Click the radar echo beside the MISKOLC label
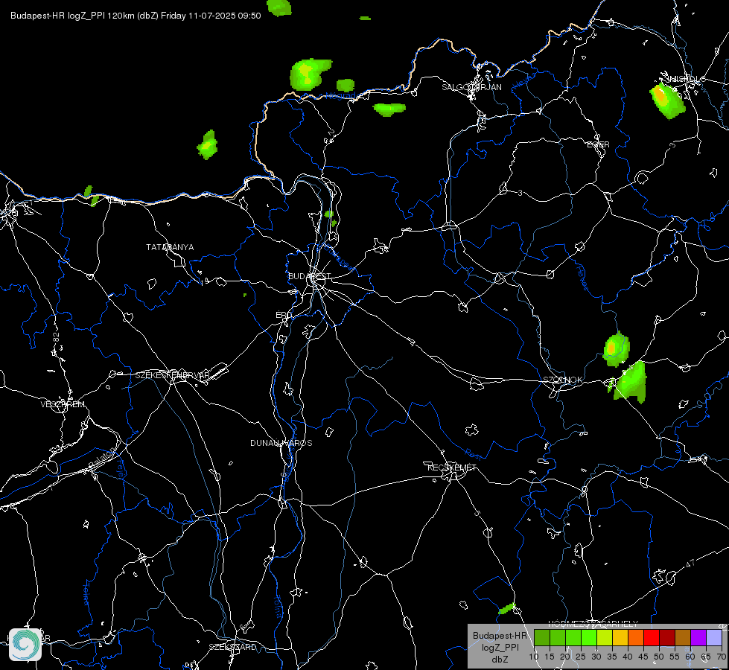The image size is (729, 670). click(666, 101)
